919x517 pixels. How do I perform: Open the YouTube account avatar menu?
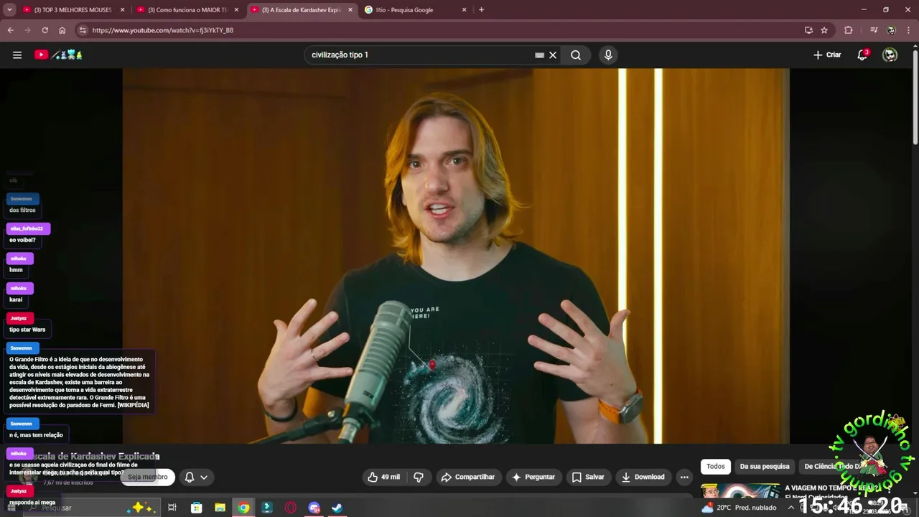click(x=890, y=55)
